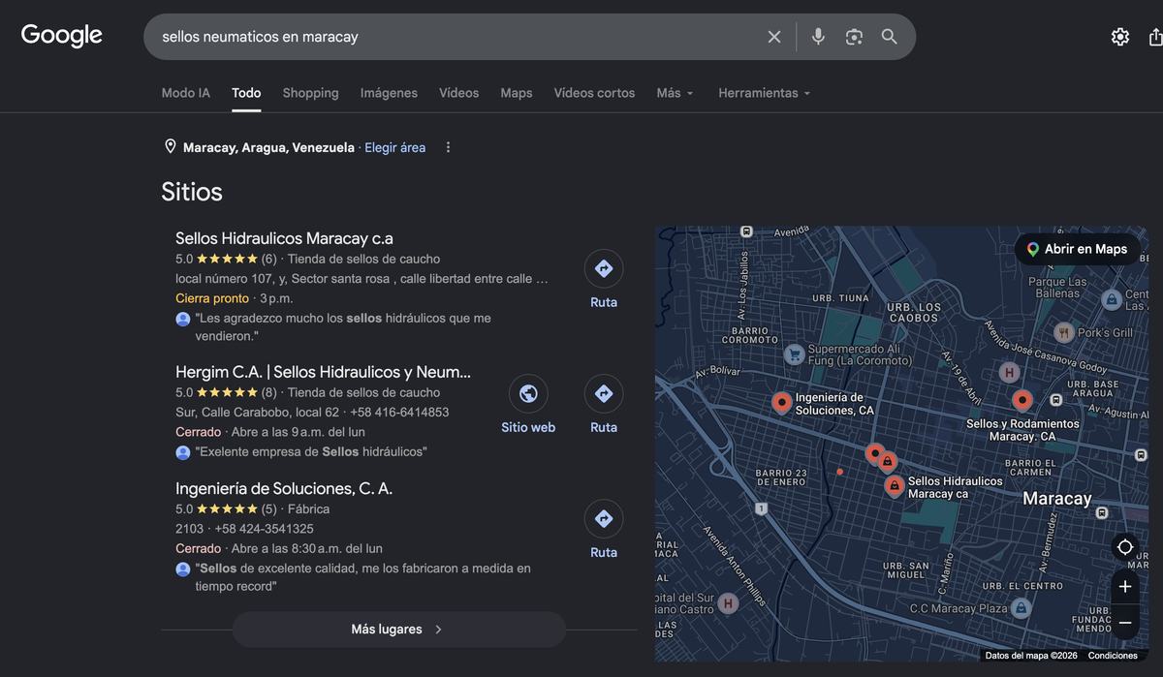Click Elegir área link

(394, 147)
